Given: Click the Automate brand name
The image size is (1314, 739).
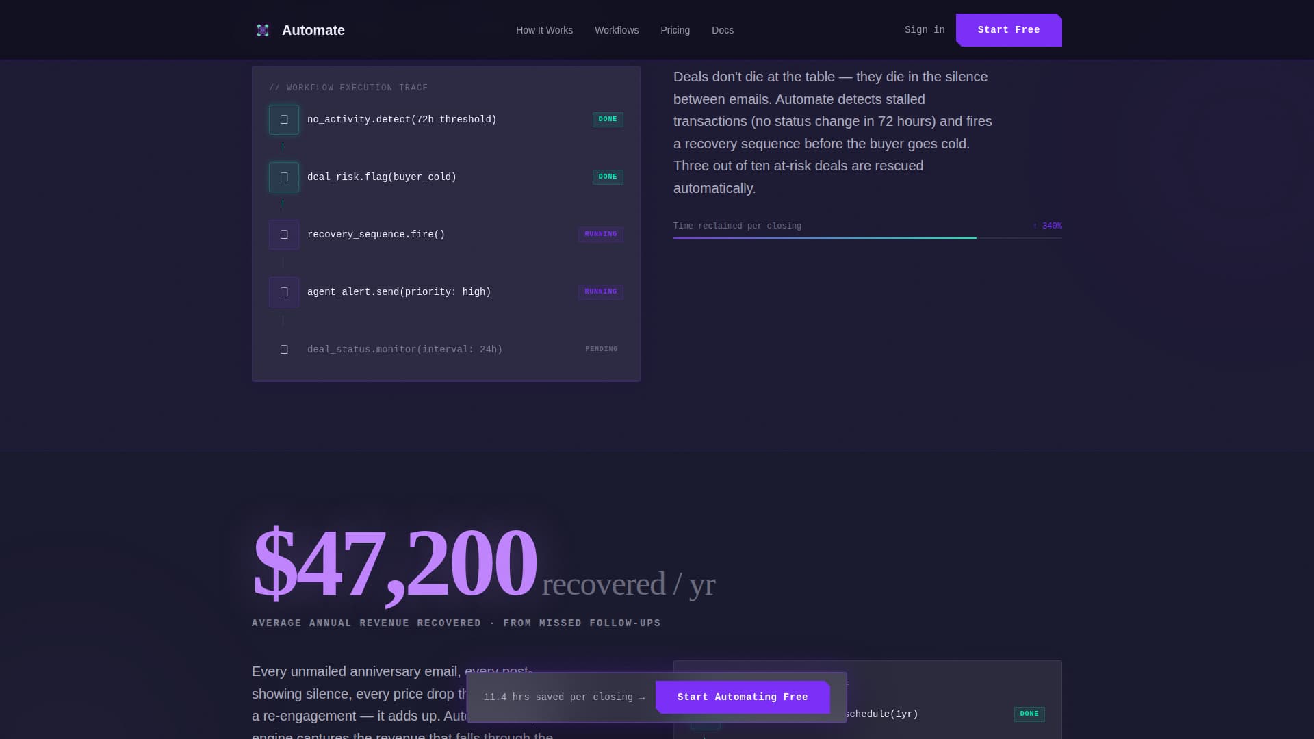Looking at the screenshot, I should (x=313, y=30).
